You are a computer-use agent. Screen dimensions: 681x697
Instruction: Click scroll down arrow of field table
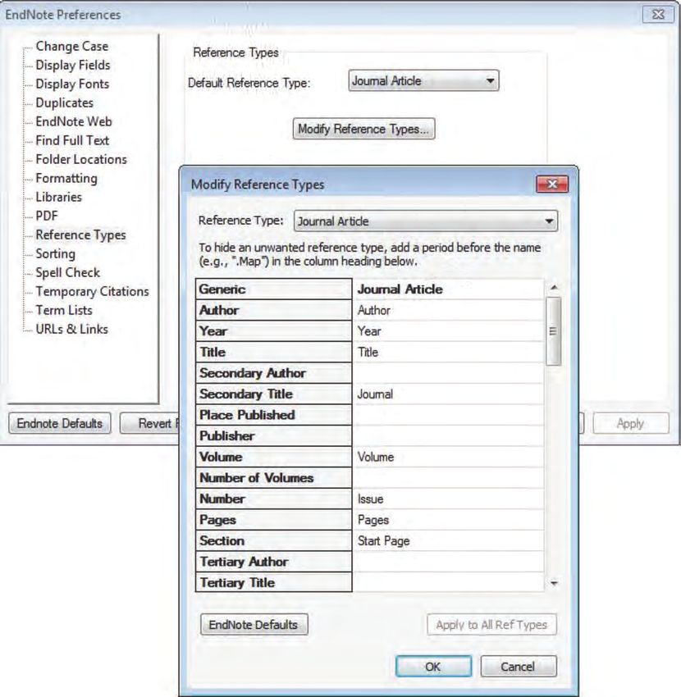554,583
